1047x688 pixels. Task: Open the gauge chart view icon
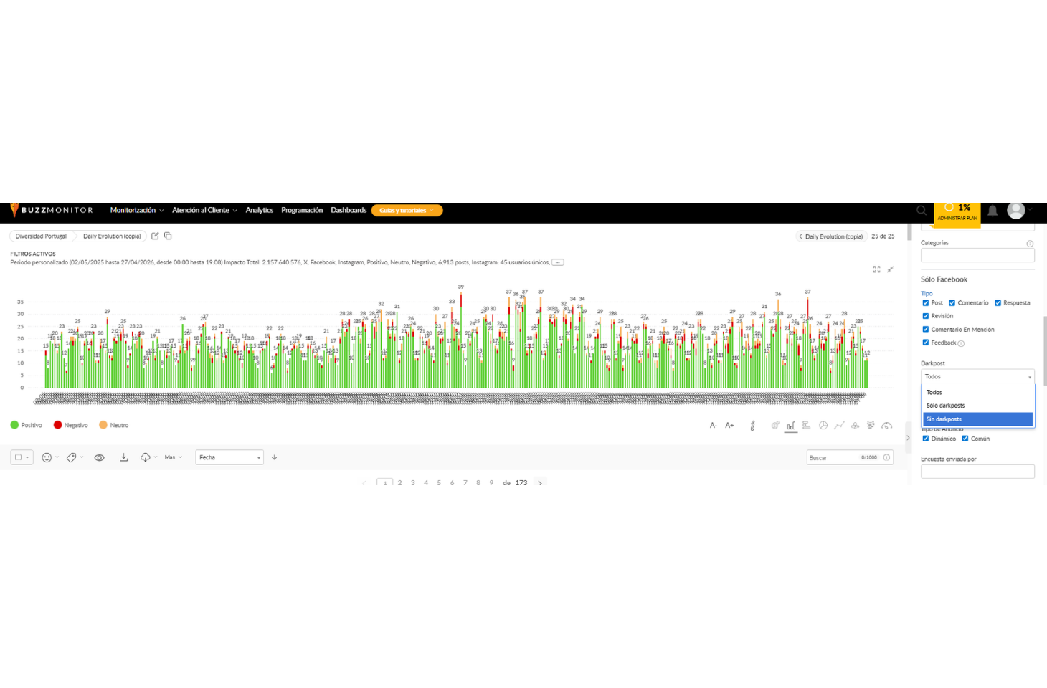pyautogui.click(x=887, y=426)
